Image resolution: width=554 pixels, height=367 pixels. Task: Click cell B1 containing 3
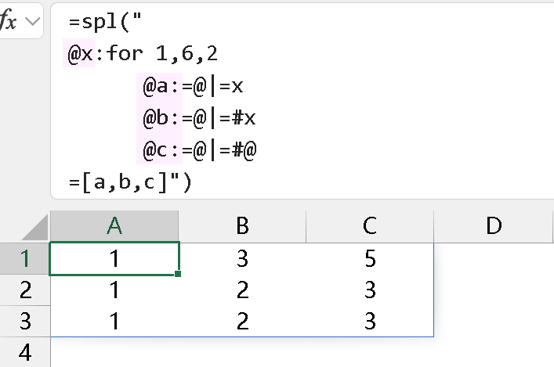tap(242, 259)
